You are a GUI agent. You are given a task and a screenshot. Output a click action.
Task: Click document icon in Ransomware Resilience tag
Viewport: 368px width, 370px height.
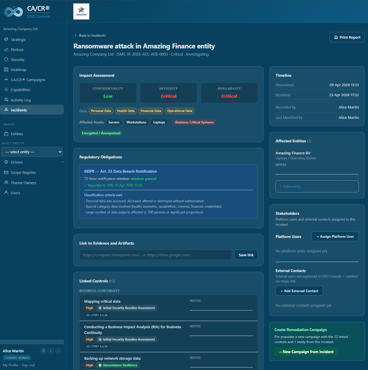(100, 365)
